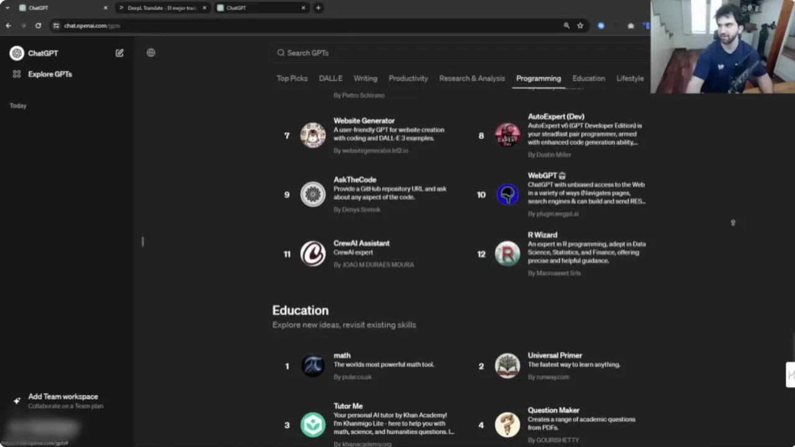Open the AskTheCode title link
The width and height of the screenshot is (795, 447).
(x=355, y=179)
